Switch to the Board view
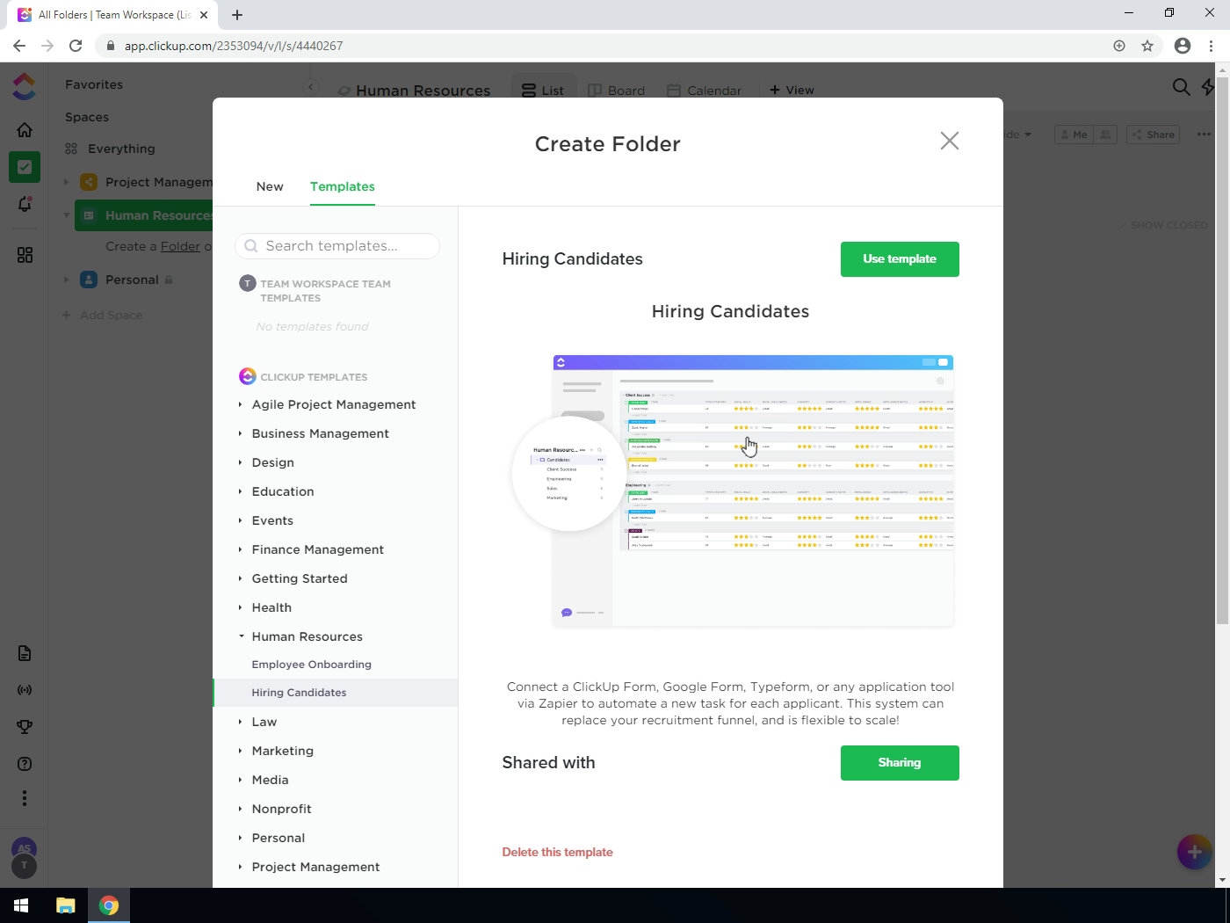 pyautogui.click(x=616, y=90)
